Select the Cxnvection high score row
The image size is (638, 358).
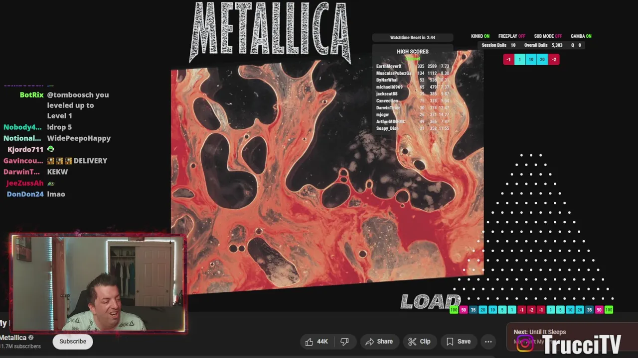(413, 101)
